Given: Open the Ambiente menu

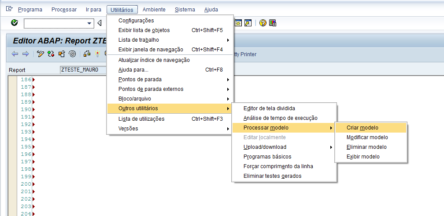Looking at the screenshot, I should (154, 10).
